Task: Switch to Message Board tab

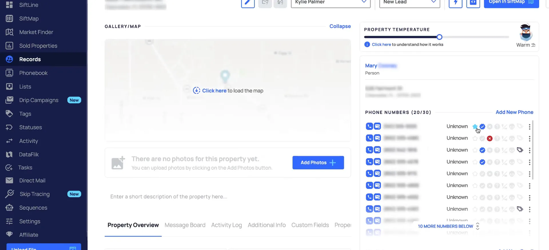Action: tap(185, 225)
